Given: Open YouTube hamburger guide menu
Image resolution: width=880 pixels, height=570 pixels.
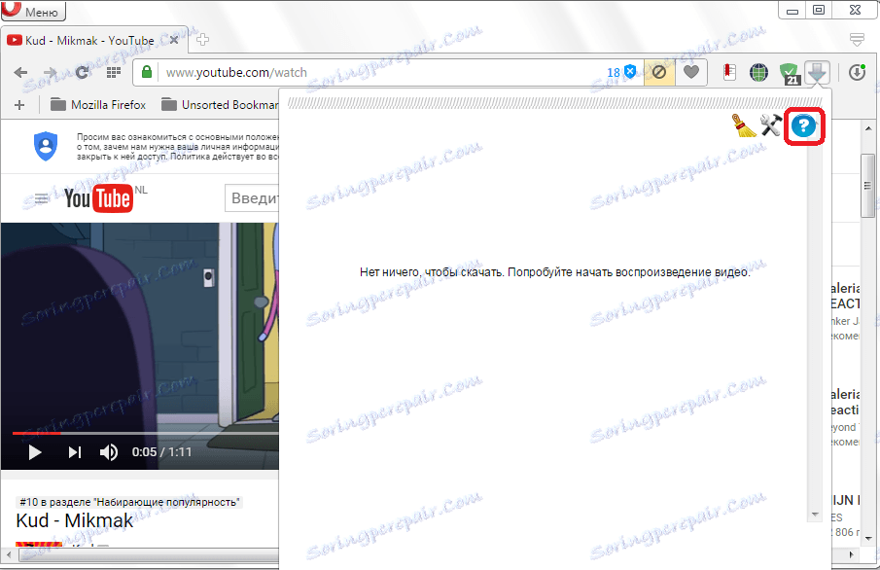Looking at the screenshot, I should (x=41, y=198).
